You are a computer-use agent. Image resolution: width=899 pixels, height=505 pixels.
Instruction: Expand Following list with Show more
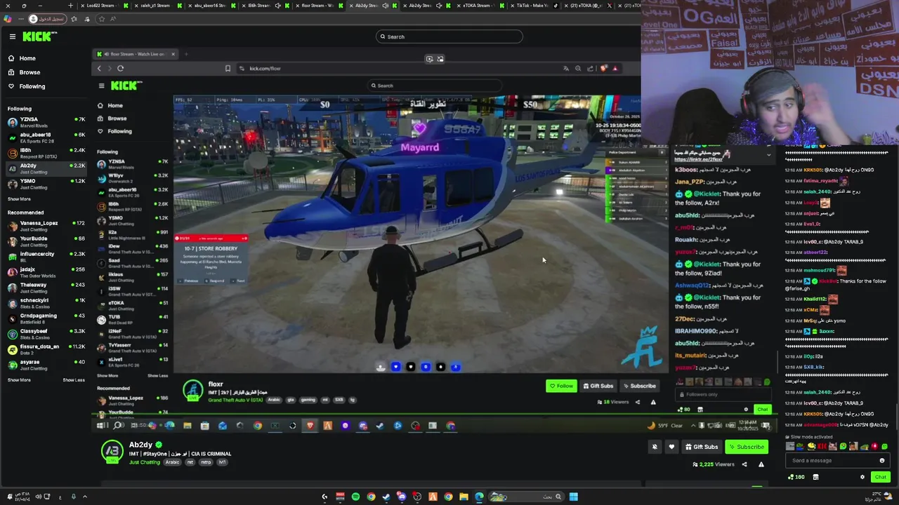(19, 199)
